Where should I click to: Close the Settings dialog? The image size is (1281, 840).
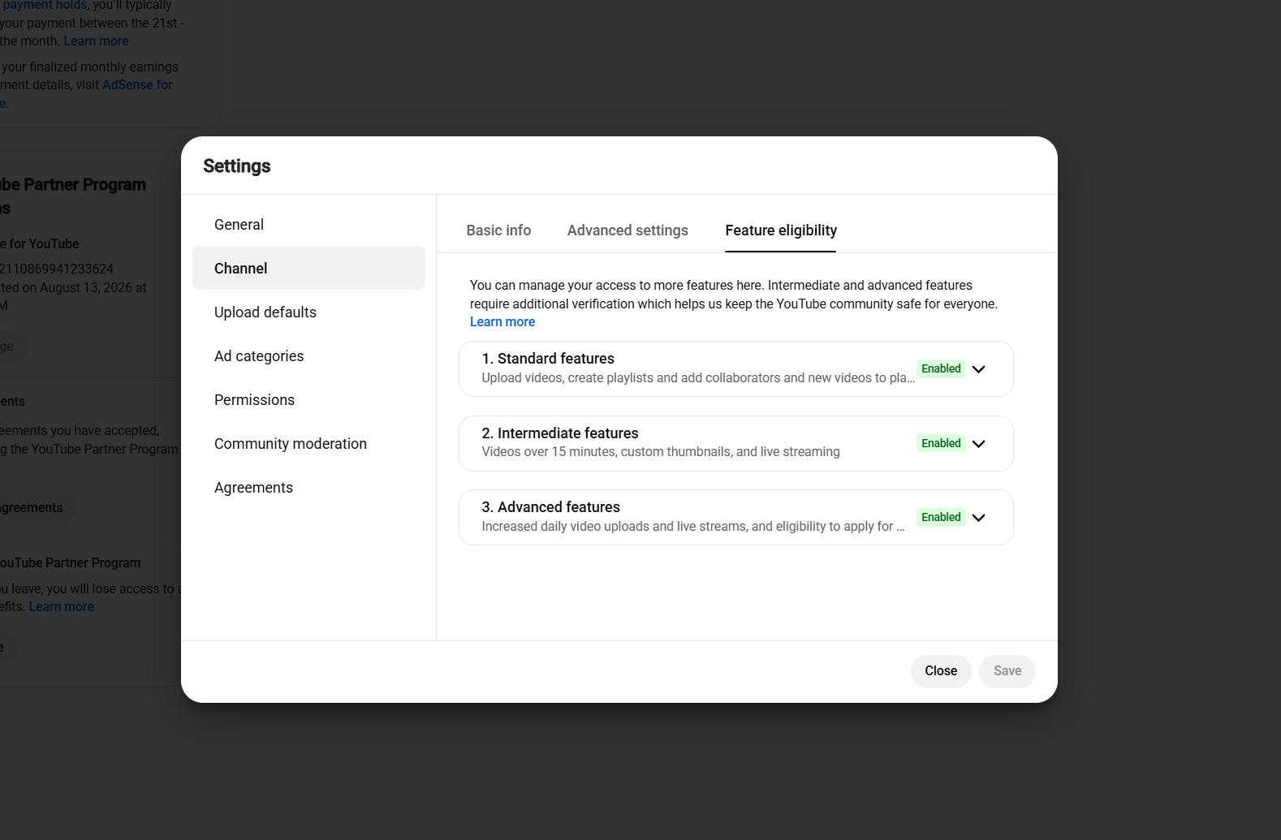coord(941,671)
